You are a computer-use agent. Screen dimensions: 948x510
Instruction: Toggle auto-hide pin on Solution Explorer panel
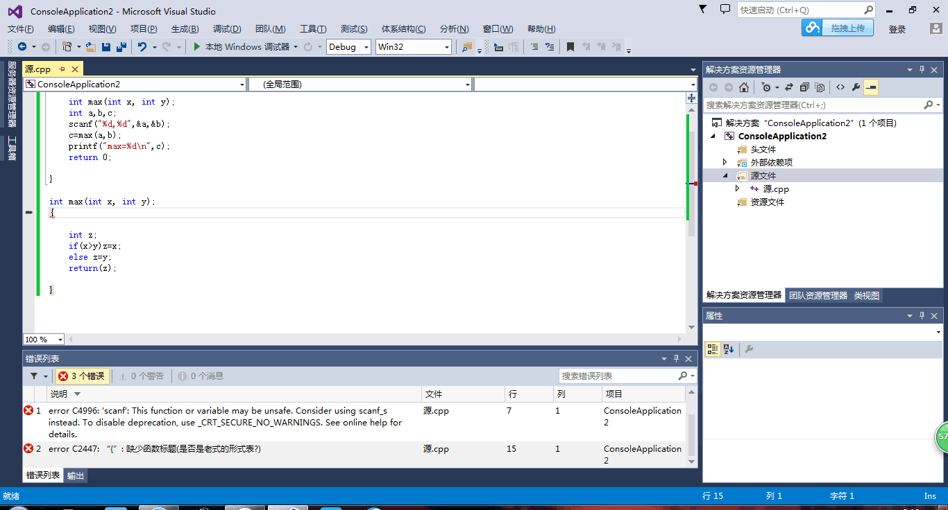click(922, 69)
